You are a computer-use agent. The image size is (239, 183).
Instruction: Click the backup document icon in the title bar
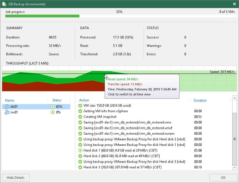point(4,4)
